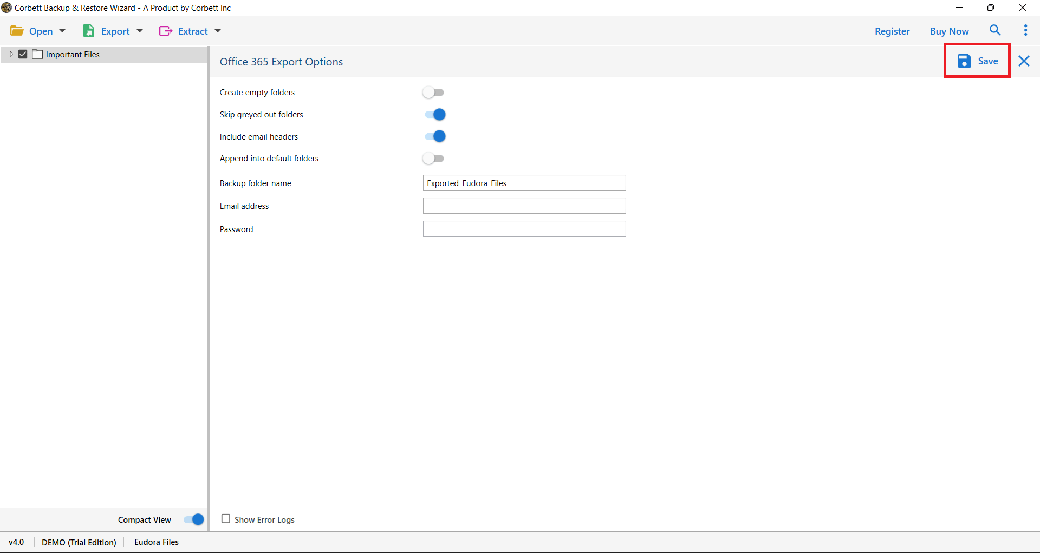Enable Create empty folders toggle
The height and width of the screenshot is (553, 1040).
(433, 92)
